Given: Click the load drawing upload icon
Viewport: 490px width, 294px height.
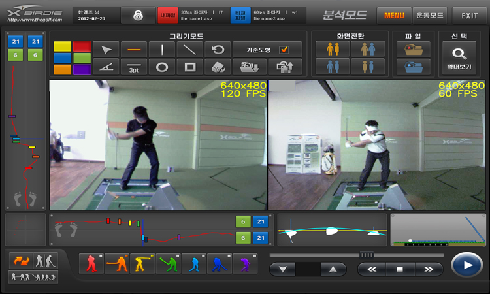Looking at the screenshot, I should (285, 67).
